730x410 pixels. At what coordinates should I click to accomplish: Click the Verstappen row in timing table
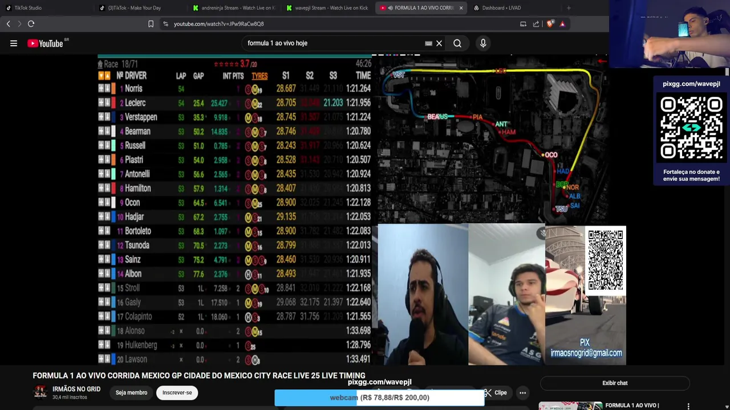(x=234, y=117)
